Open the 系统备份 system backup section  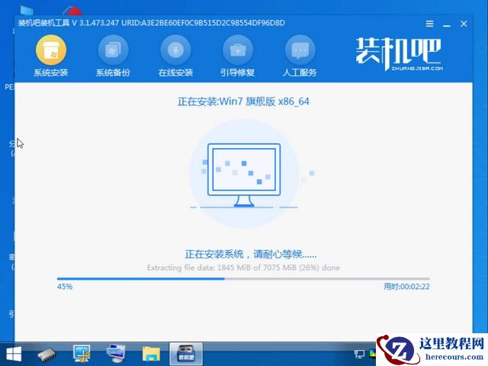pos(113,56)
